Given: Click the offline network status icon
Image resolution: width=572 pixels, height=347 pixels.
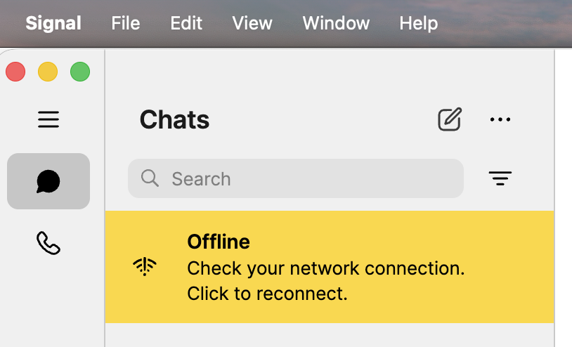Looking at the screenshot, I should click(145, 267).
